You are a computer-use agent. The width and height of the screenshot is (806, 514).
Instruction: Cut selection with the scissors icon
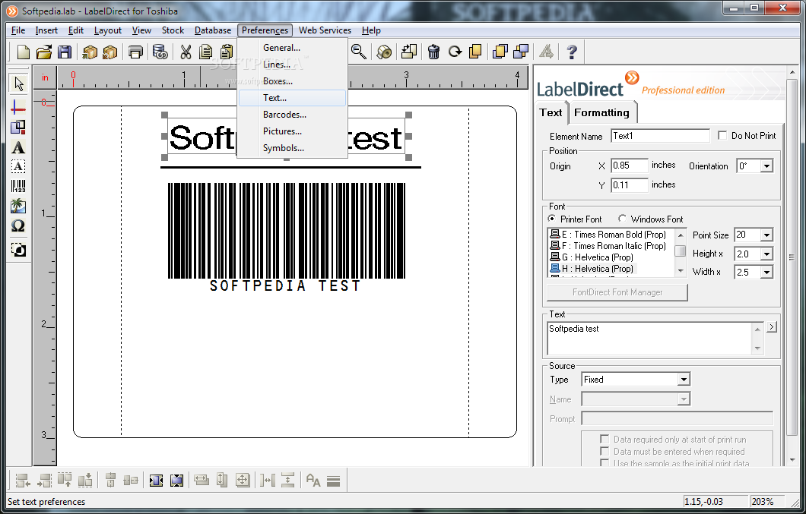coord(186,52)
